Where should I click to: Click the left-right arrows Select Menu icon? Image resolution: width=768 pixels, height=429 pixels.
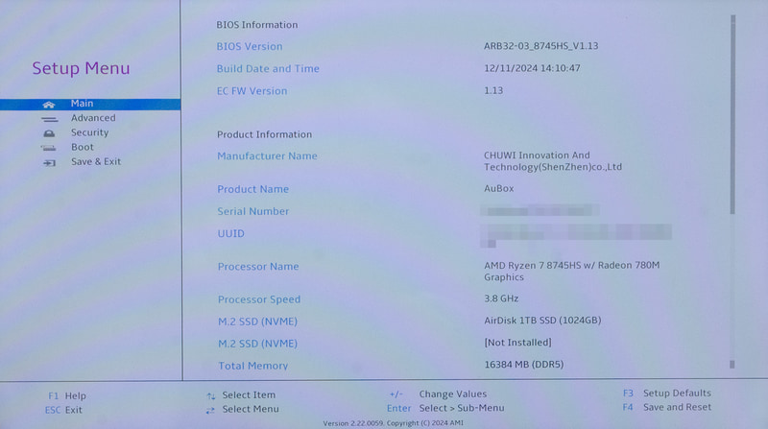[x=210, y=411]
